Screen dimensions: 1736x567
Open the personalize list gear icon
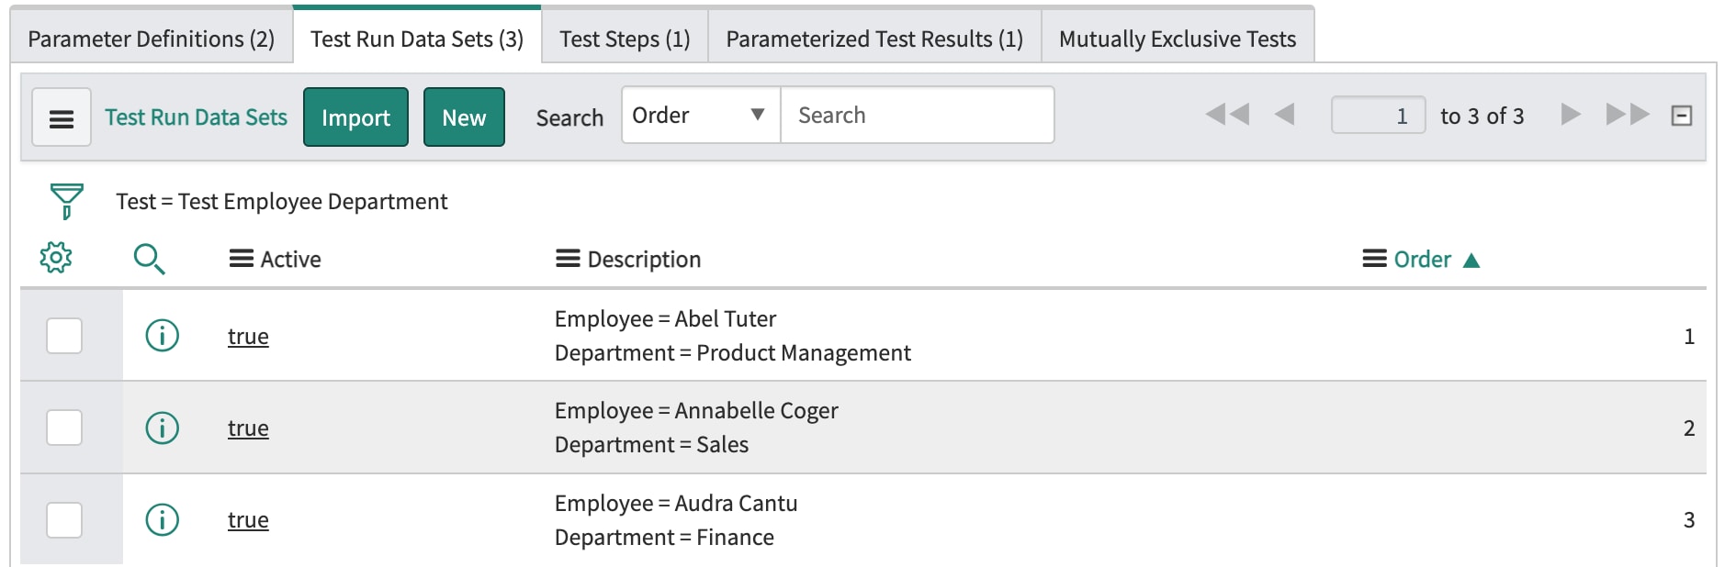pos(56,258)
